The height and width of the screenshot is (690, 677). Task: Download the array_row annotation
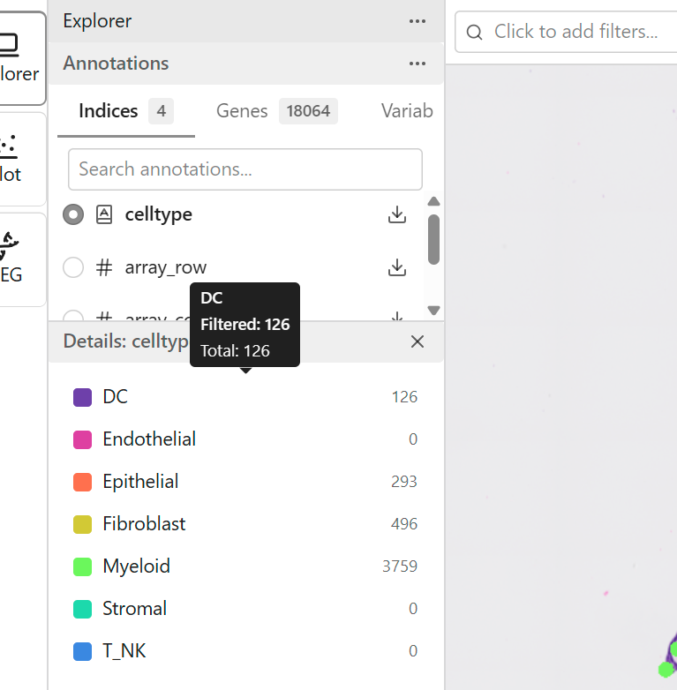pyautogui.click(x=397, y=267)
